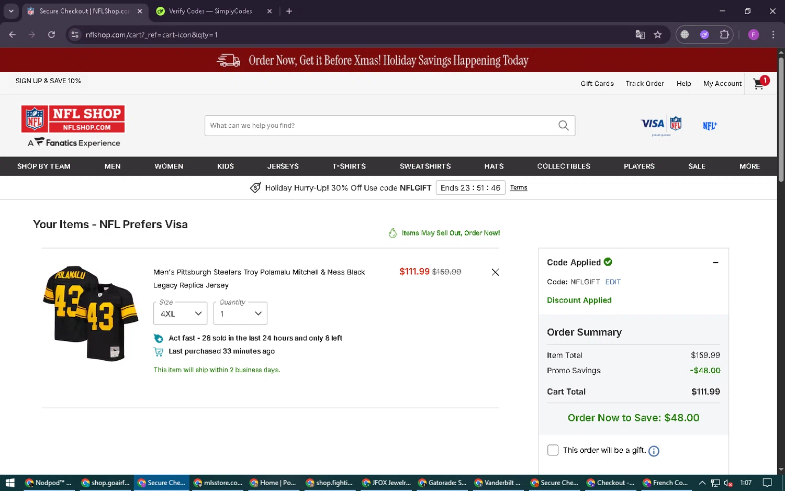Open Chrome's three-dot menu

pos(773,35)
